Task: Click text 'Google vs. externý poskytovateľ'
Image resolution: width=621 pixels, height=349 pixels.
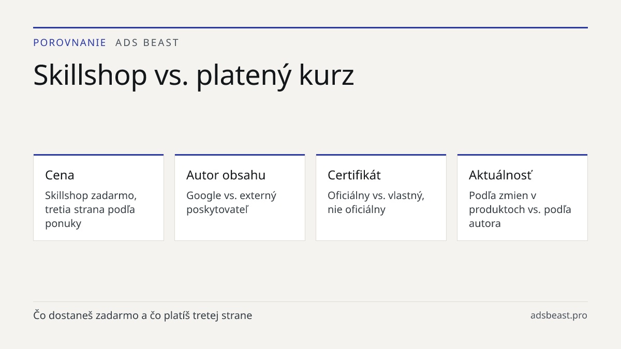Action: (231, 203)
